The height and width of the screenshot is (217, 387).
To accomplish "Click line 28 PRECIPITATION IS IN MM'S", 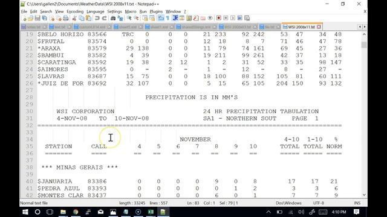I will (x=191, y=98).
